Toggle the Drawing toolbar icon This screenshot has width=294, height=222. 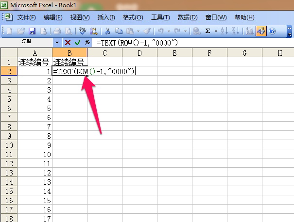pos(261,31)
